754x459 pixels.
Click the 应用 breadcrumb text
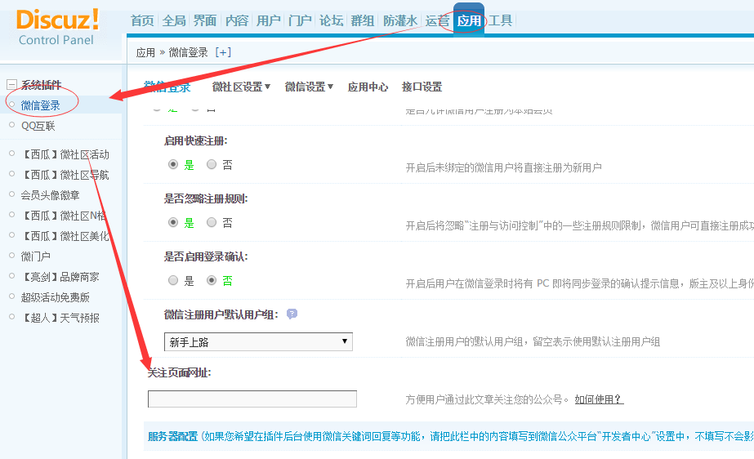pos(145,52)
